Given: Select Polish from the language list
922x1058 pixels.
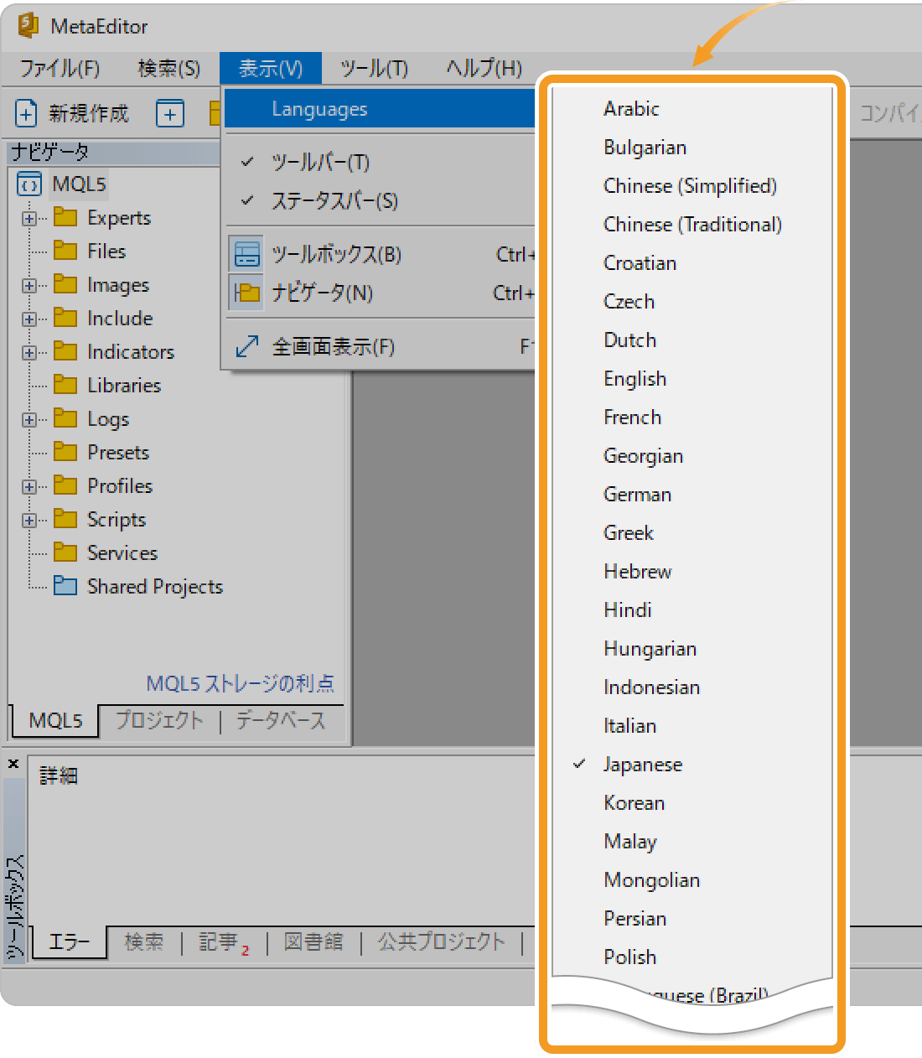Looking at the screenshot, I should pyautogui.click(x=691, y=957).
